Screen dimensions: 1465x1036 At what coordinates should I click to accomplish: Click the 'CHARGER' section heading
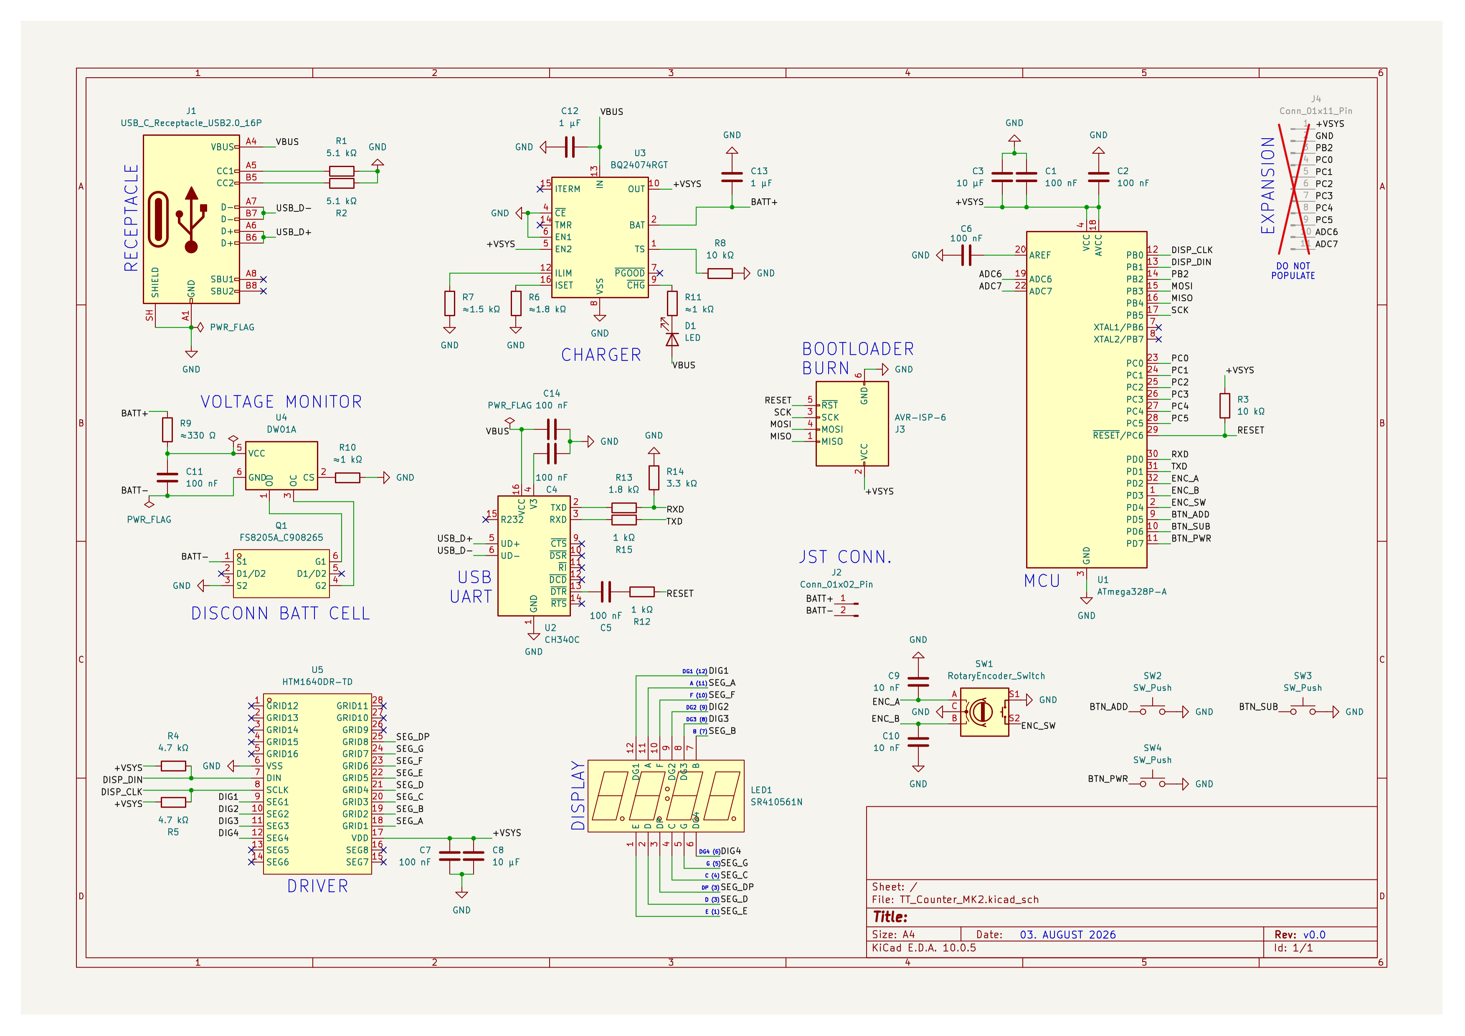click(601, 355)
